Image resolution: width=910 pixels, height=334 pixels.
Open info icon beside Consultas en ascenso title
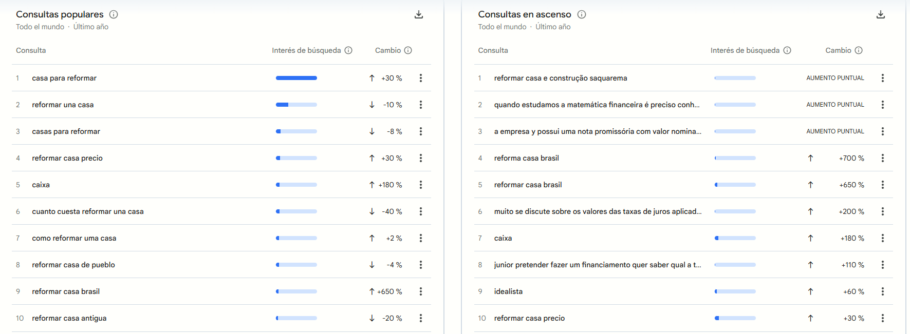[582, 14]
